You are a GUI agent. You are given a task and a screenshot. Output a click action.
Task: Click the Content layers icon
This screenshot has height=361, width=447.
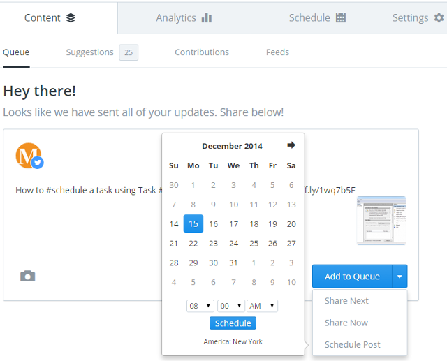[x=71, y=17]
